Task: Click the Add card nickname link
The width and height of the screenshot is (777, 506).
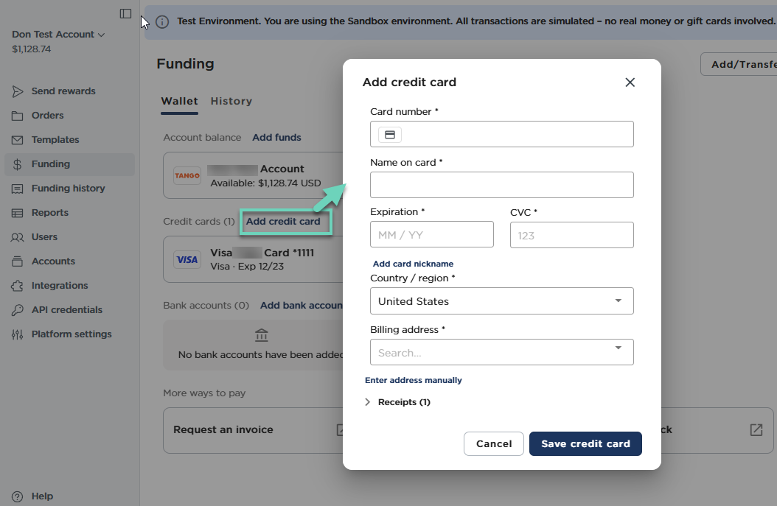Action: [413, 264]
